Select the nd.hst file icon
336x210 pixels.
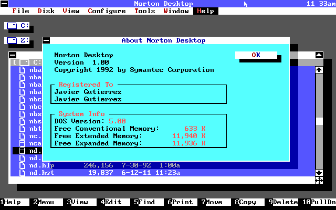click(22, 173)
